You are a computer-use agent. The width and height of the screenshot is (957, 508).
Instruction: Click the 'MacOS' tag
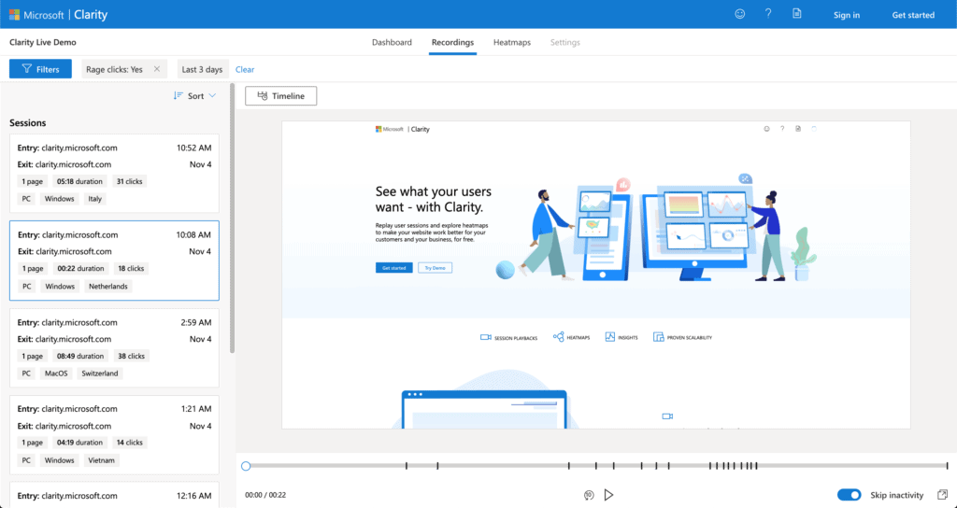[x=56, y=374]
